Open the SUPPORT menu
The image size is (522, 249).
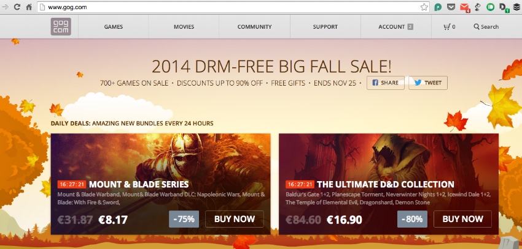(x=325, y=27)
